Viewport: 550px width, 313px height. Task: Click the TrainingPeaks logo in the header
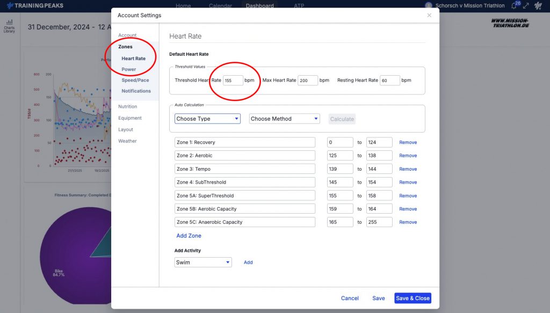tap(35, 5)
